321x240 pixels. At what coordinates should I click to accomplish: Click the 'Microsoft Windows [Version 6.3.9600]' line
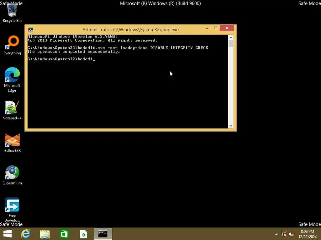(x=73, y=37)
